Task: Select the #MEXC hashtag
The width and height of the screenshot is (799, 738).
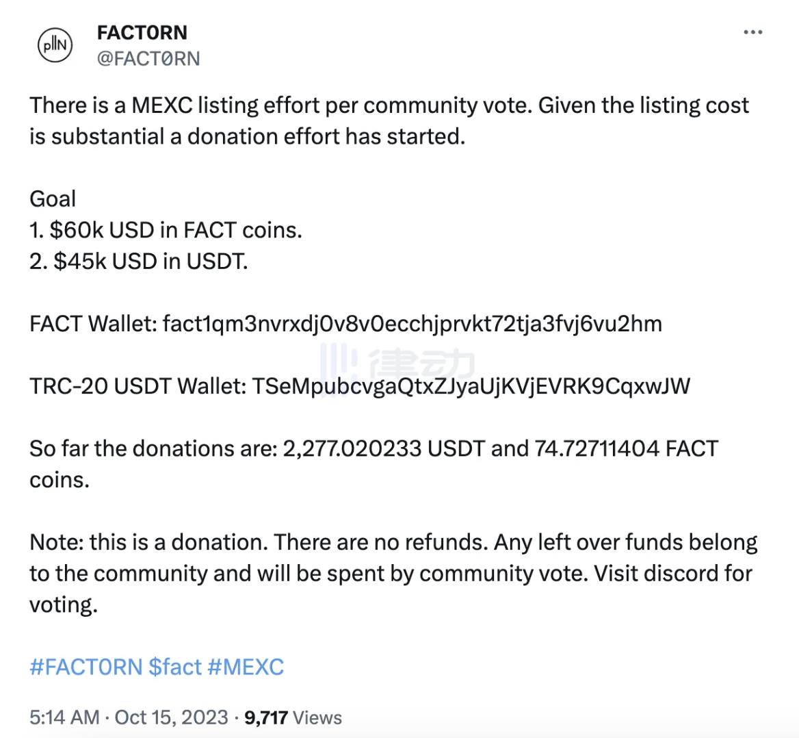Action: pos(246,667)
